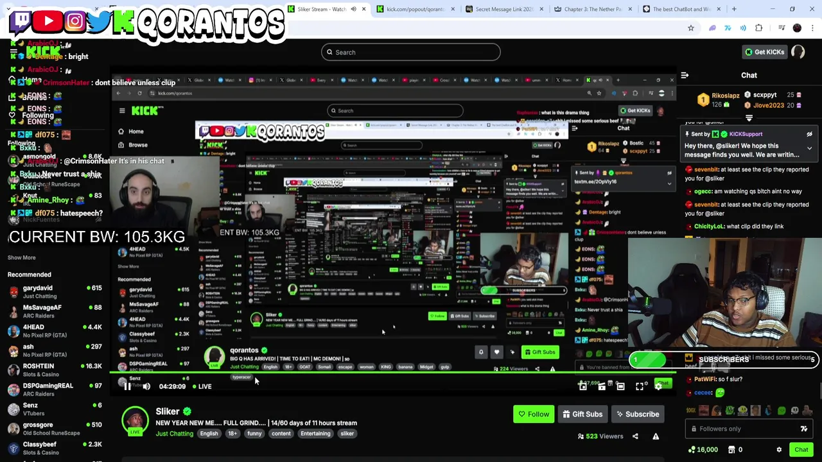Subscribe to Sliker's channel
The height and width of the screenshot is (462, 822).
click(x=637, y=414)
